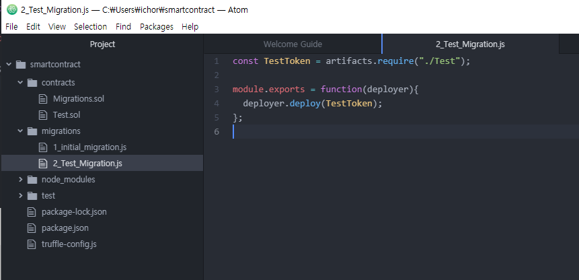This screenshot has height=280, width=579.
Task: Click the truffle-config.js file icon
Action: (x=32, y=244)
